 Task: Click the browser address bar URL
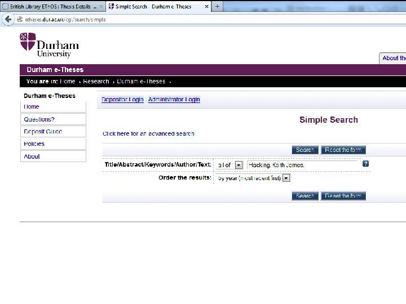(x=65, y=20)
